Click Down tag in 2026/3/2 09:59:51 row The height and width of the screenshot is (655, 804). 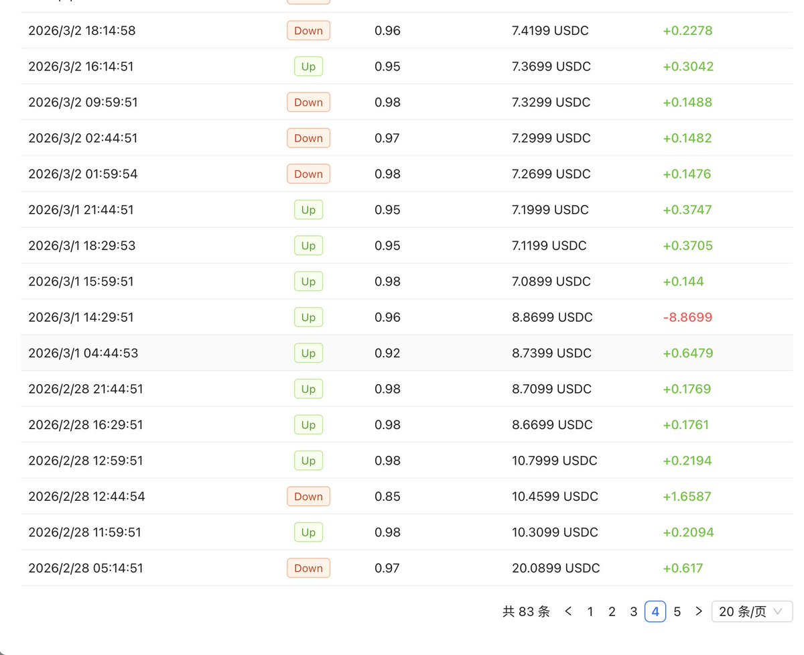tap(308, 102)
